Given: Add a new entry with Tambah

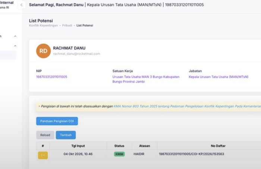Looking at the screenshot, I should pyautogui.click(x=66, y=135).
